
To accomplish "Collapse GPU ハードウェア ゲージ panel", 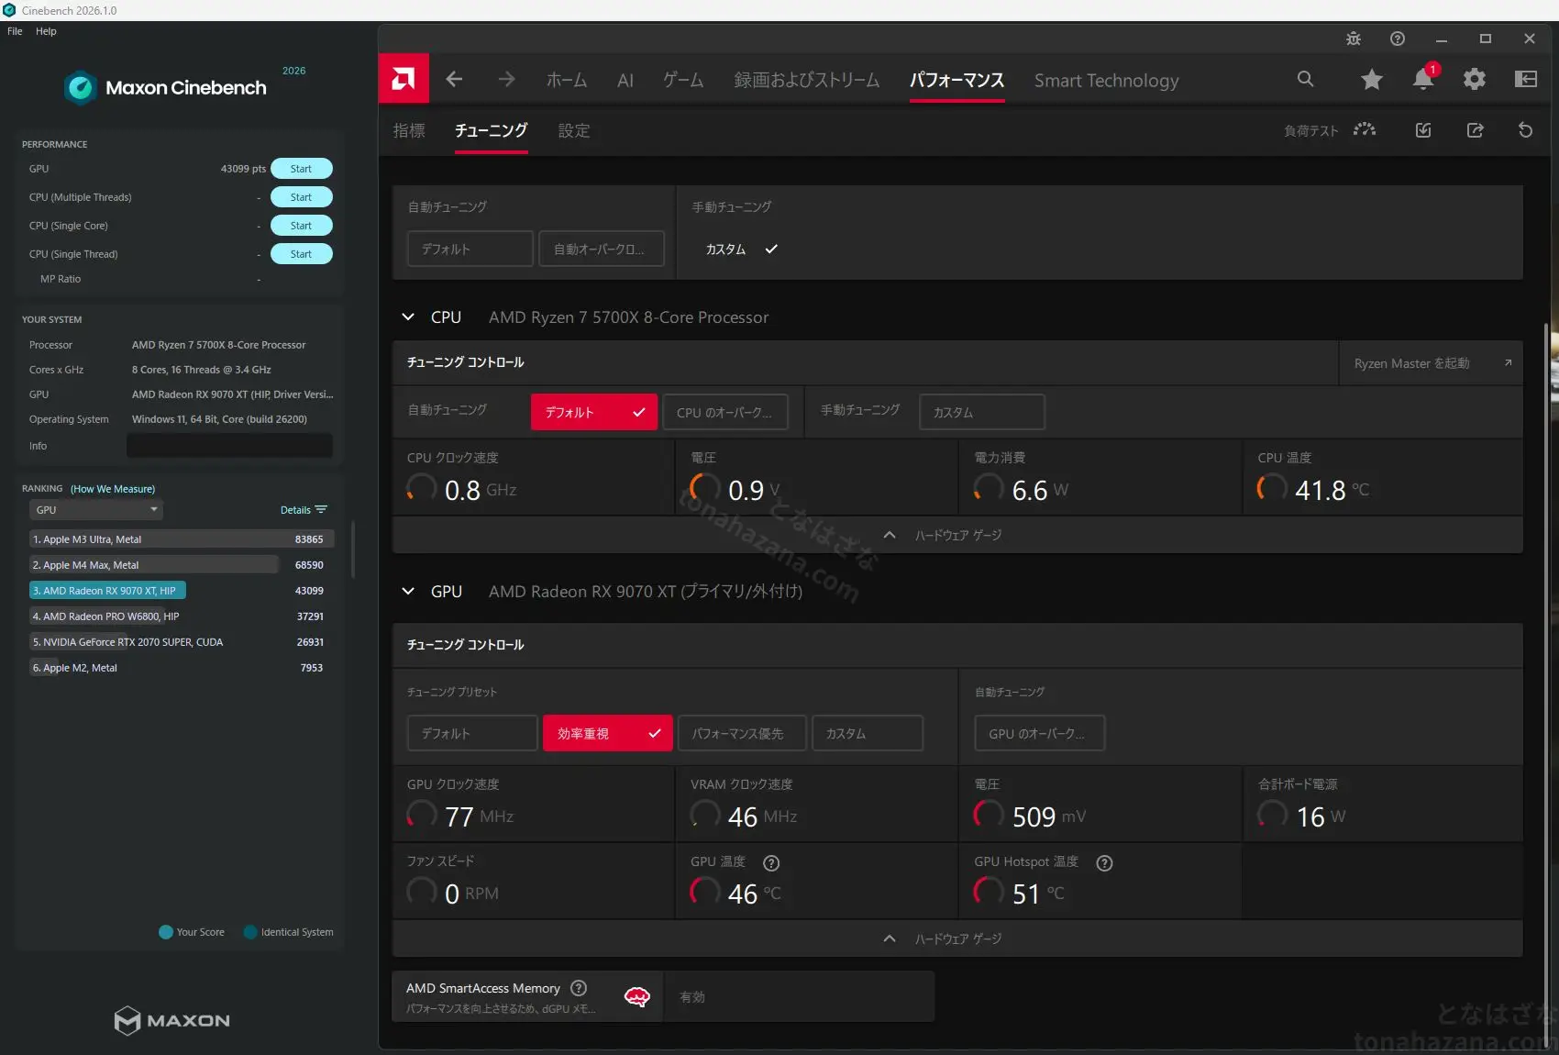I will click(957, 938).
